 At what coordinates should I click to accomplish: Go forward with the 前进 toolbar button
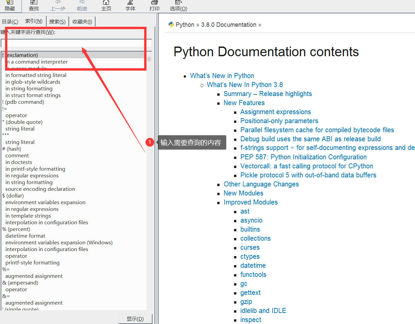pyautogui.click(x=82, y=5)
